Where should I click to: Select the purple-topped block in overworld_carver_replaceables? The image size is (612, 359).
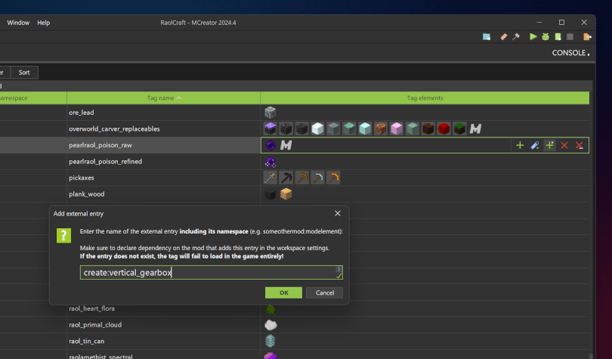[x=270, y=128]
